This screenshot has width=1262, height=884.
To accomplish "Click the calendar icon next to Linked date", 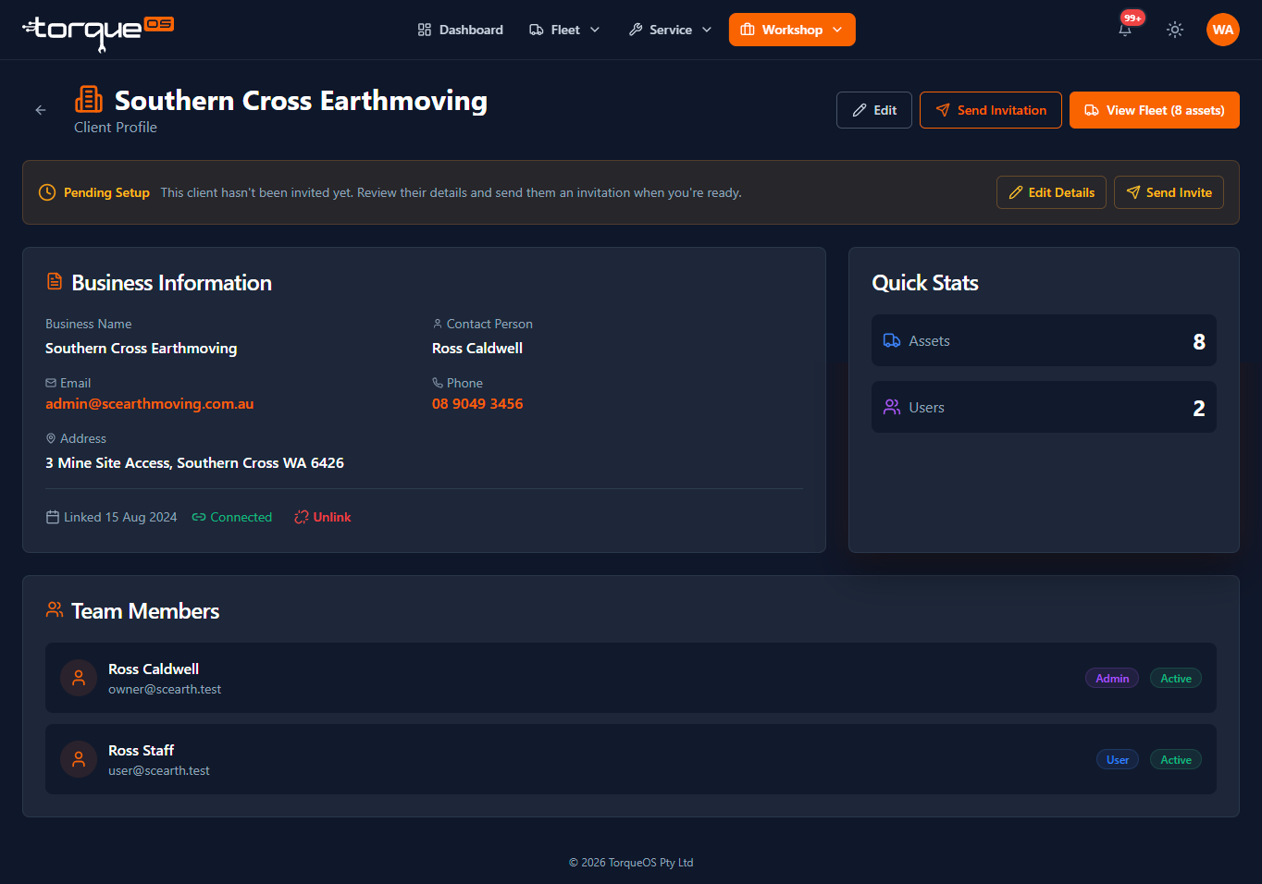I will pyautogui.click(x=53, y=517).
